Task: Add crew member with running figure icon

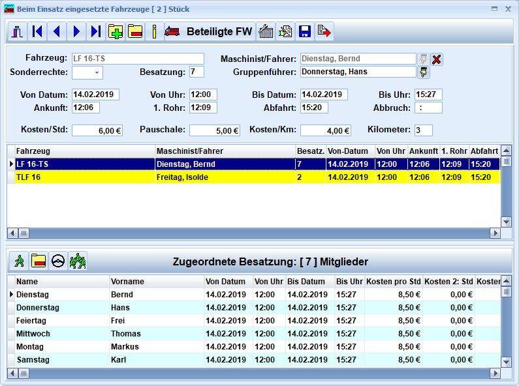Action: click(19, 261)
